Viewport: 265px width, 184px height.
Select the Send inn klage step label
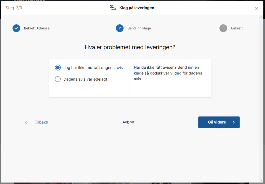click(139, 28)
